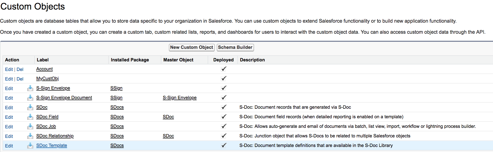
Task: Edit the SDoc Field object
Action: 9,117
